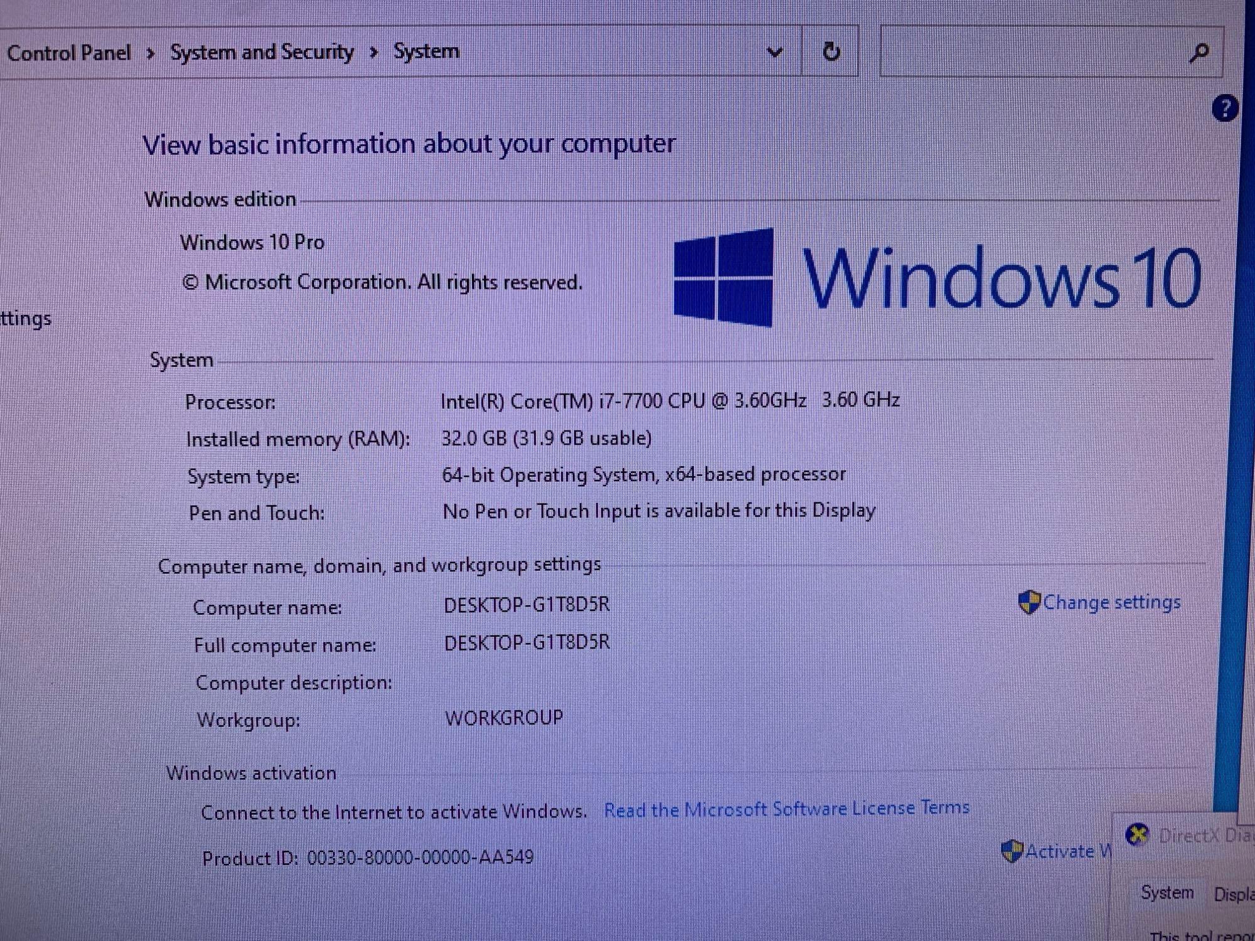Click the Processor label

[230, 402]
